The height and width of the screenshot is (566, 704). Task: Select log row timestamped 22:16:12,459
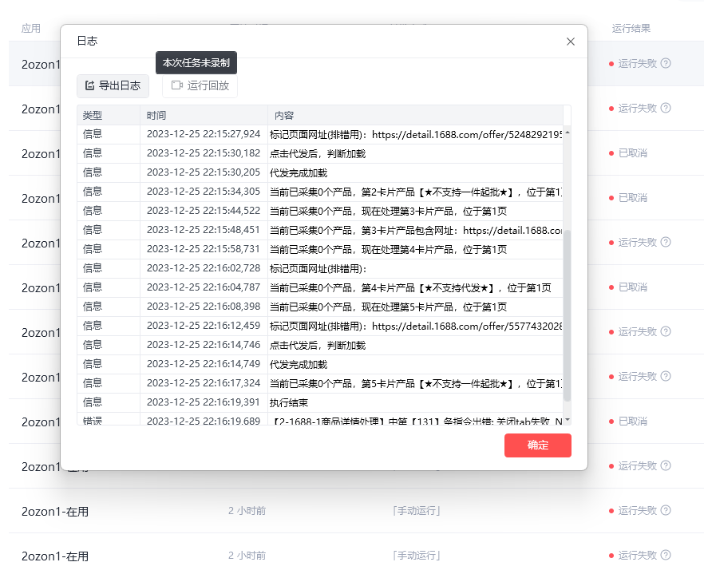320,327
